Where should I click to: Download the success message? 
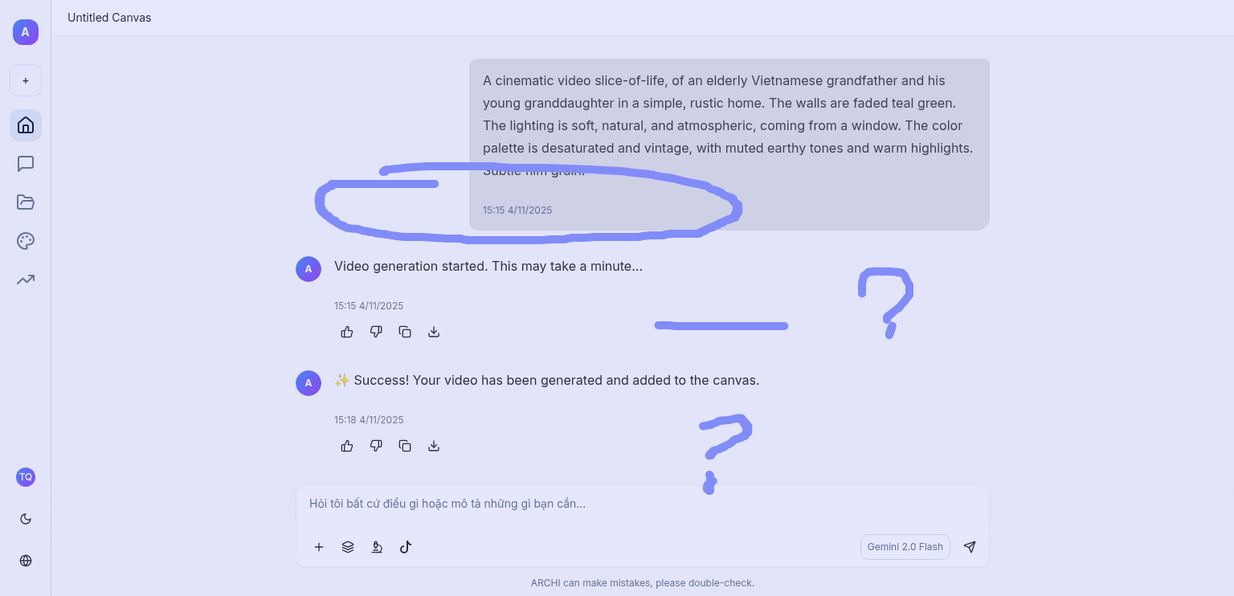point(434,446)
